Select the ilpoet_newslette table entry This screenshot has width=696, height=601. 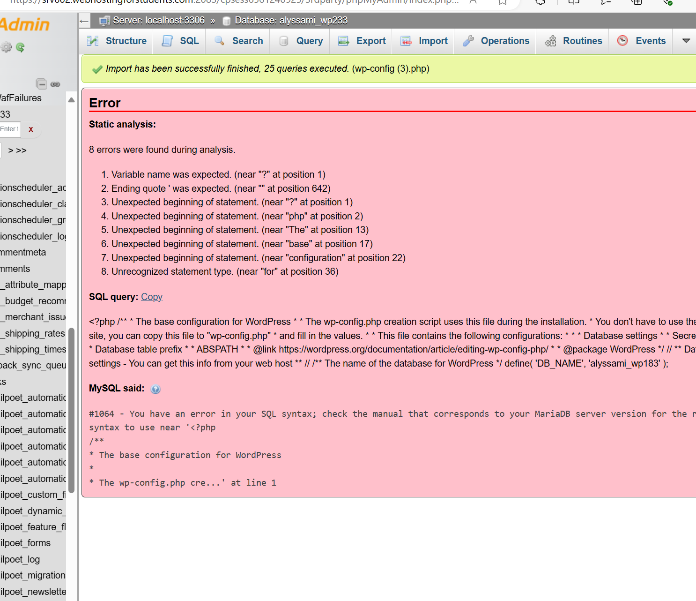33,592
